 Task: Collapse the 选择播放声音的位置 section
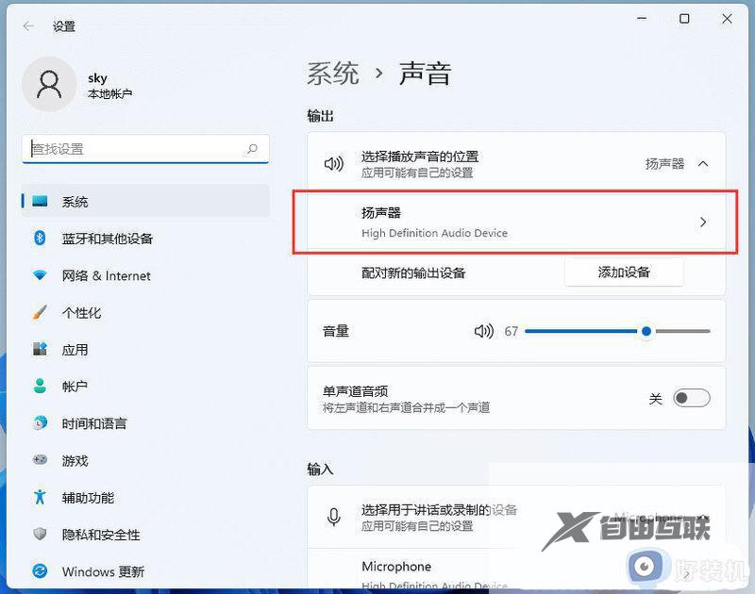click(704, 162)
